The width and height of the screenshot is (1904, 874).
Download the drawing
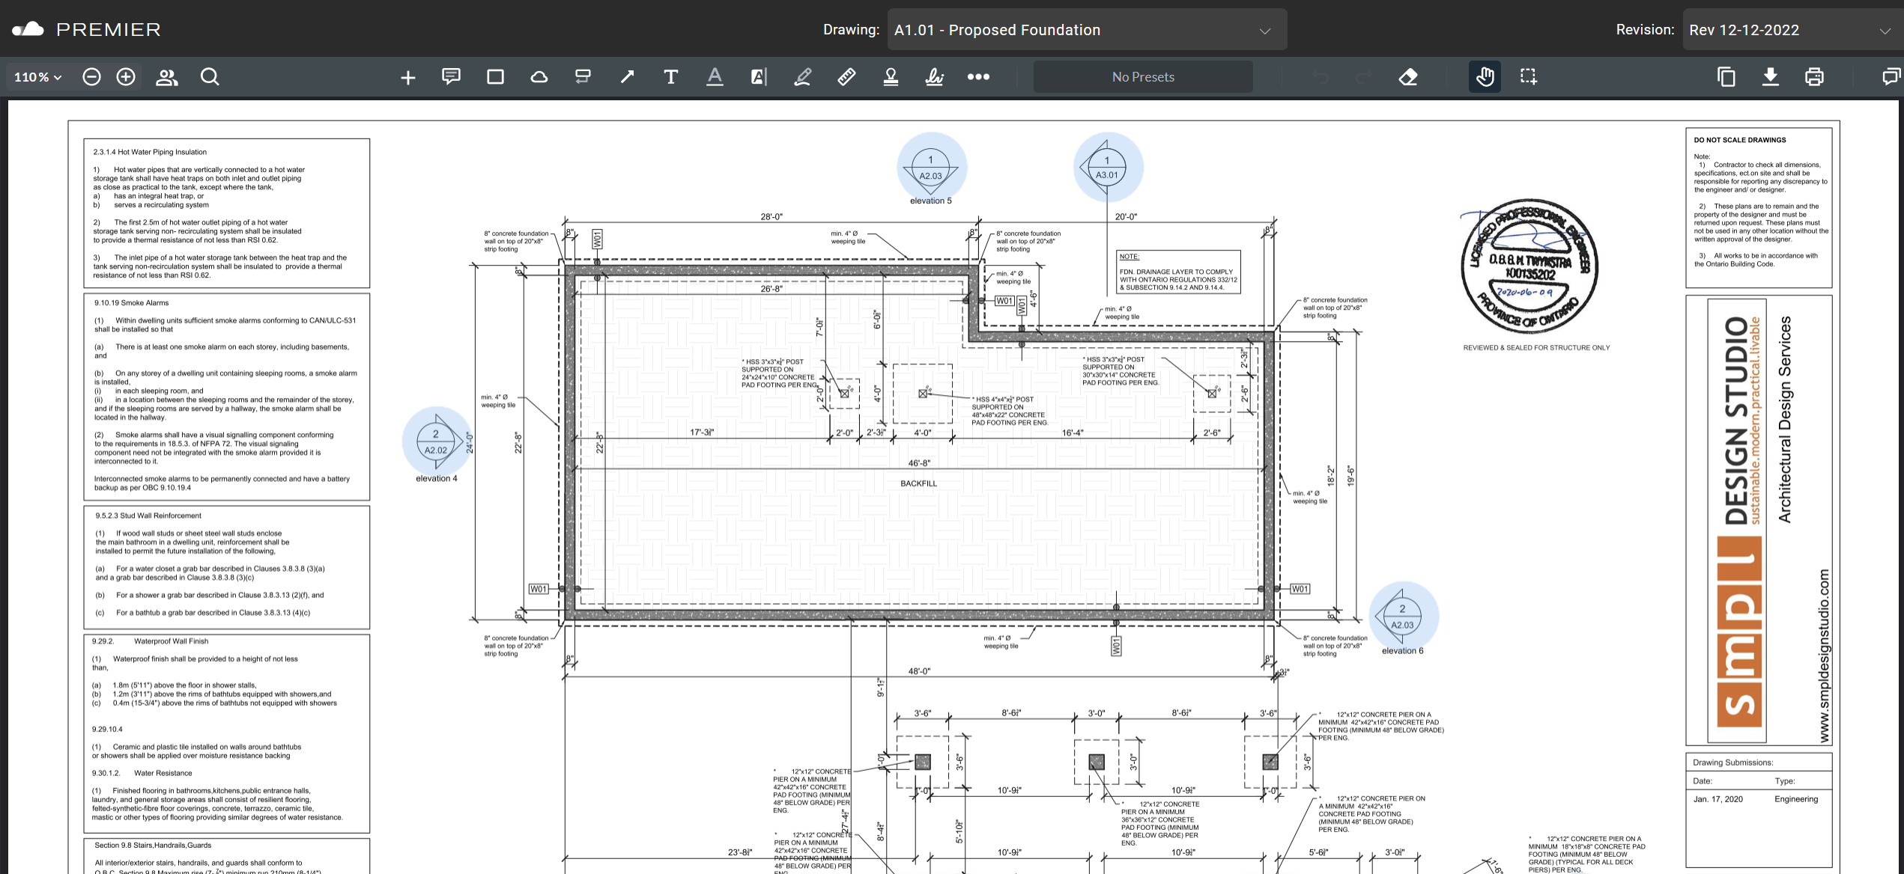click(x=1771, y=76)
